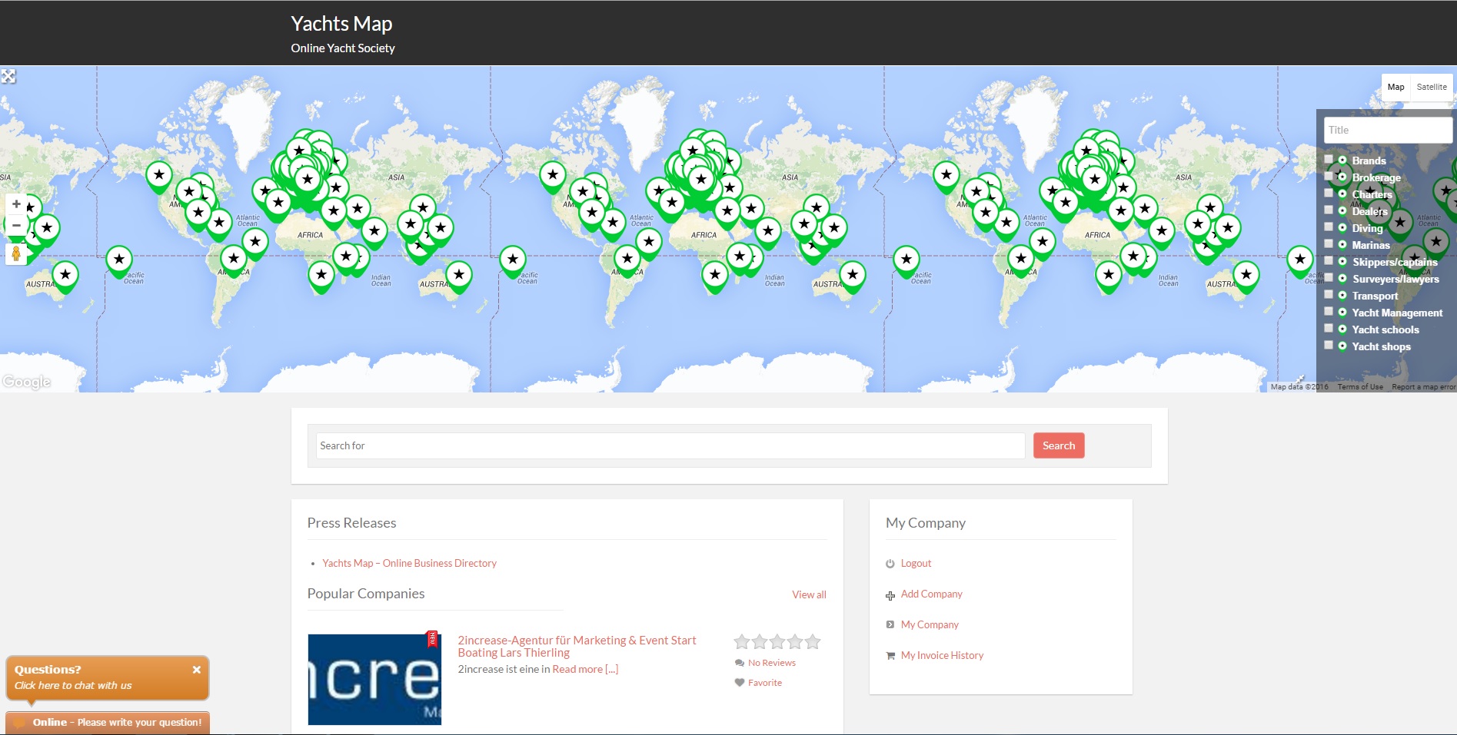Image resolution: width=1457 pixels, height=735 pixels.
Task: Open View all popular companies
Action: (x=809, y=594)
